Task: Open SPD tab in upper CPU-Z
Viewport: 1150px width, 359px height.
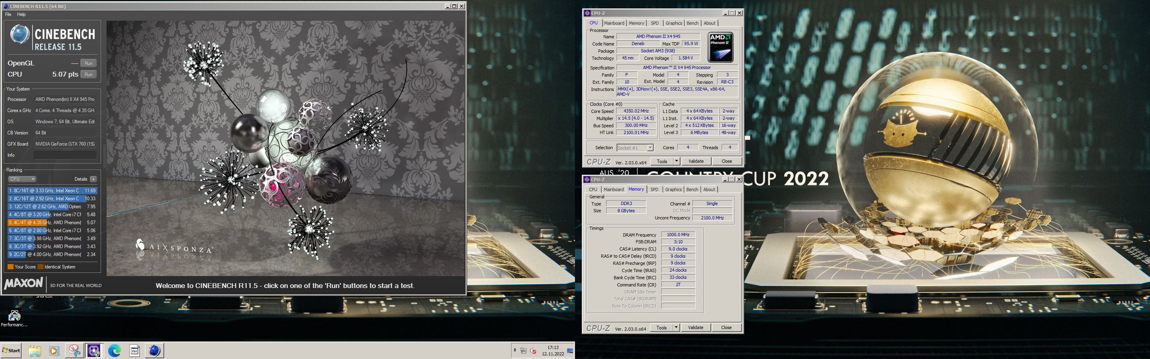Action: [x=654, y=23]
